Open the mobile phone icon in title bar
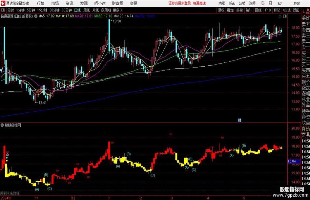 click(270, 3)
